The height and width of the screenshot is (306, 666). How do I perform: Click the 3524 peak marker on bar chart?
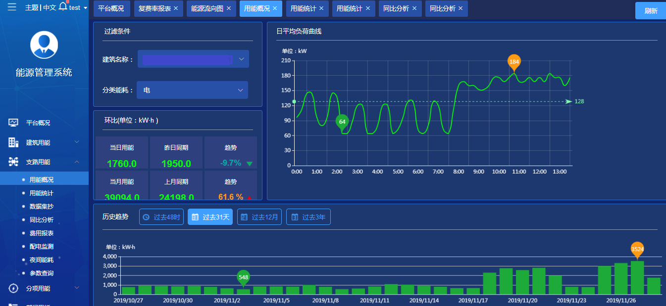tap(637, 249)
